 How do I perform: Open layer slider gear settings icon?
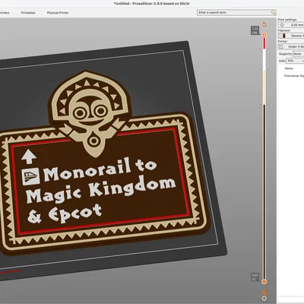[264, 299]
